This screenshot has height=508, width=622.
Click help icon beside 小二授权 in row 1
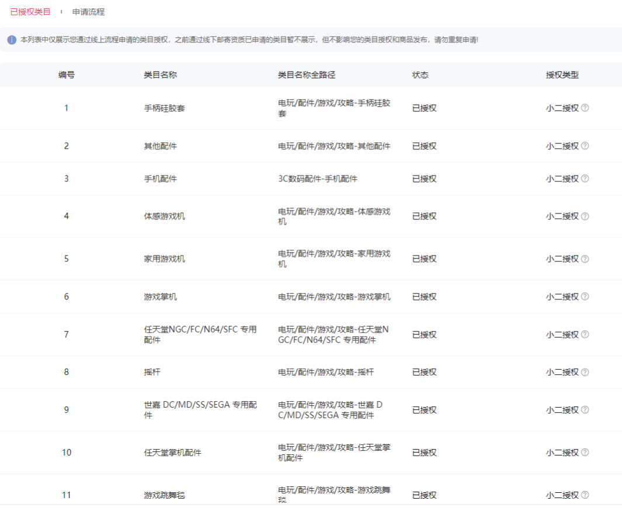(x=585, y=108)
